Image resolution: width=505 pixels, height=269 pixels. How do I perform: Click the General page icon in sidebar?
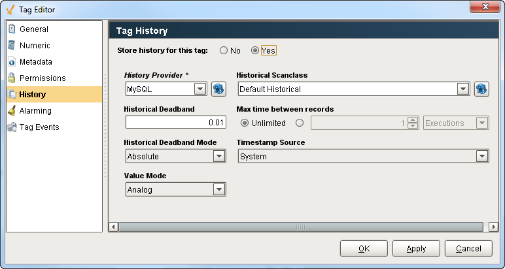pos(12,29)
